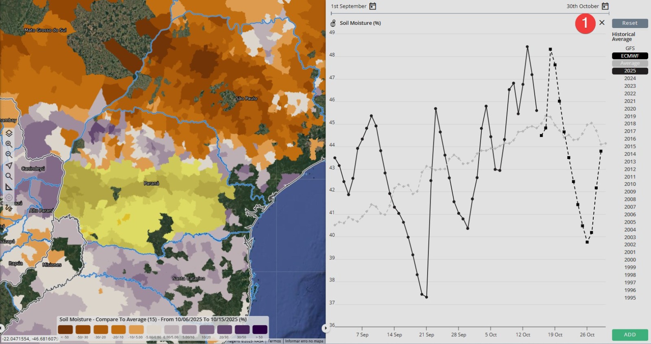Open the start date calendar picker
The width and height of the screenshot is (651, 344).
tap(373, 6)
